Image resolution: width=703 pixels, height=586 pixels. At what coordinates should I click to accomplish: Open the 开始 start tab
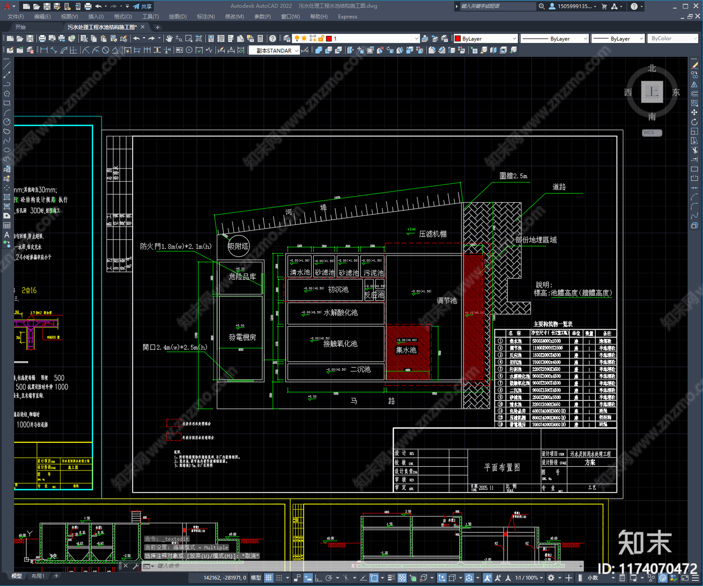pos(21,27)
